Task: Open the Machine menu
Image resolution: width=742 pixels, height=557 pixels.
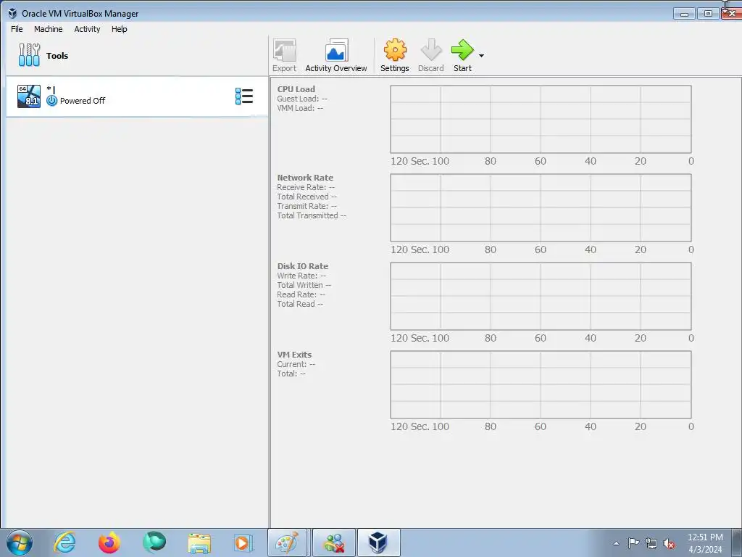Action: click(x=49, y=29)
